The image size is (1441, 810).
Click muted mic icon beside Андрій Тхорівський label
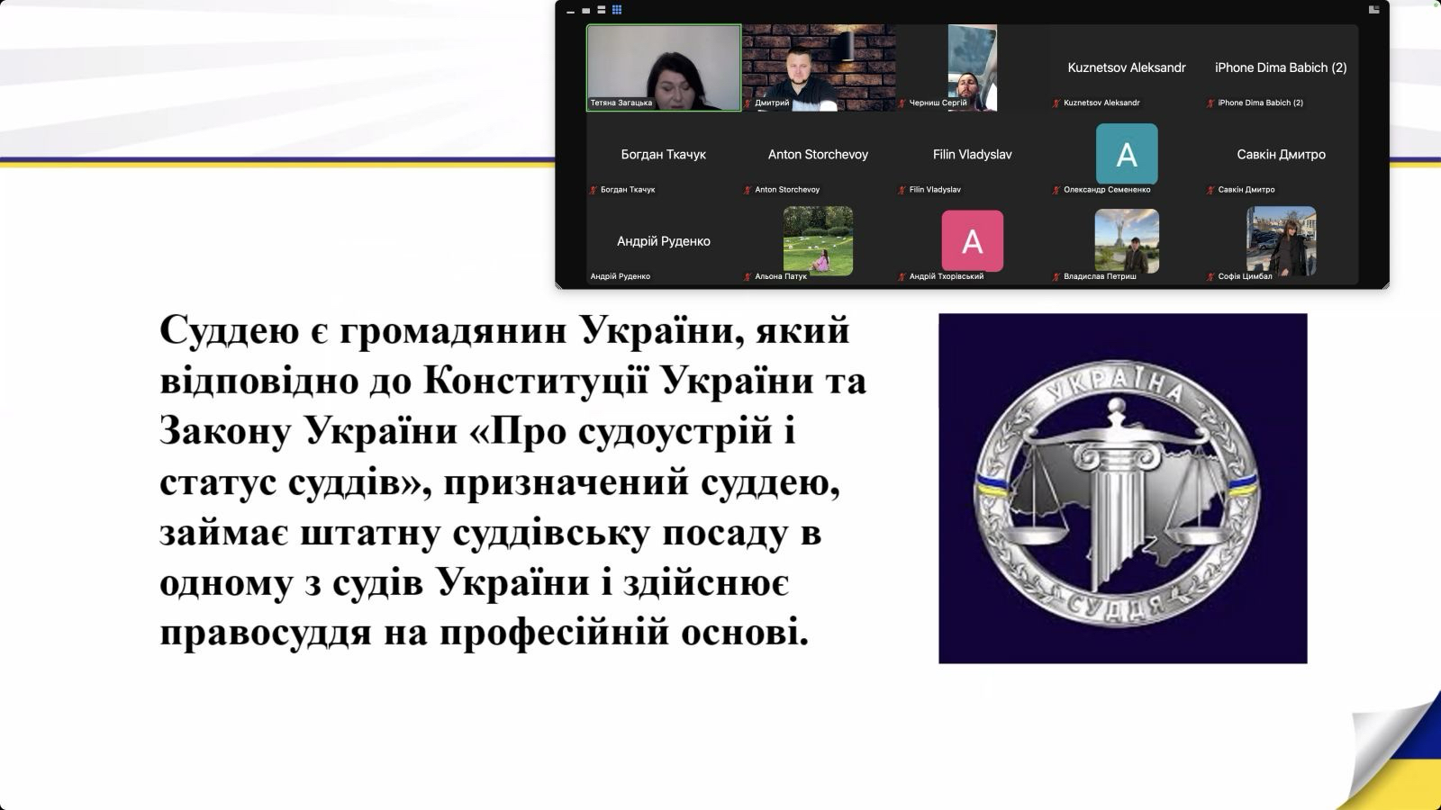[x=902, y=277]
